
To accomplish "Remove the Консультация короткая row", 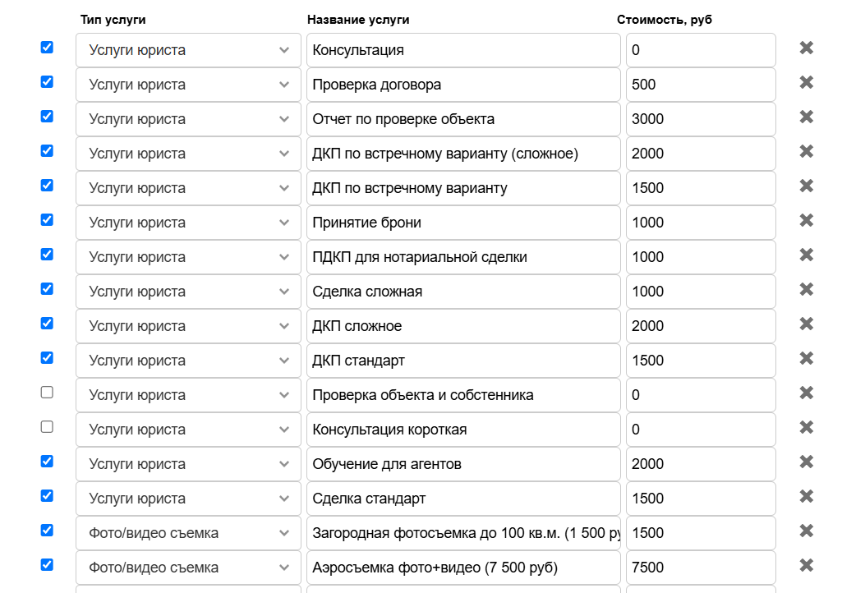I will [x=806, y=428].
